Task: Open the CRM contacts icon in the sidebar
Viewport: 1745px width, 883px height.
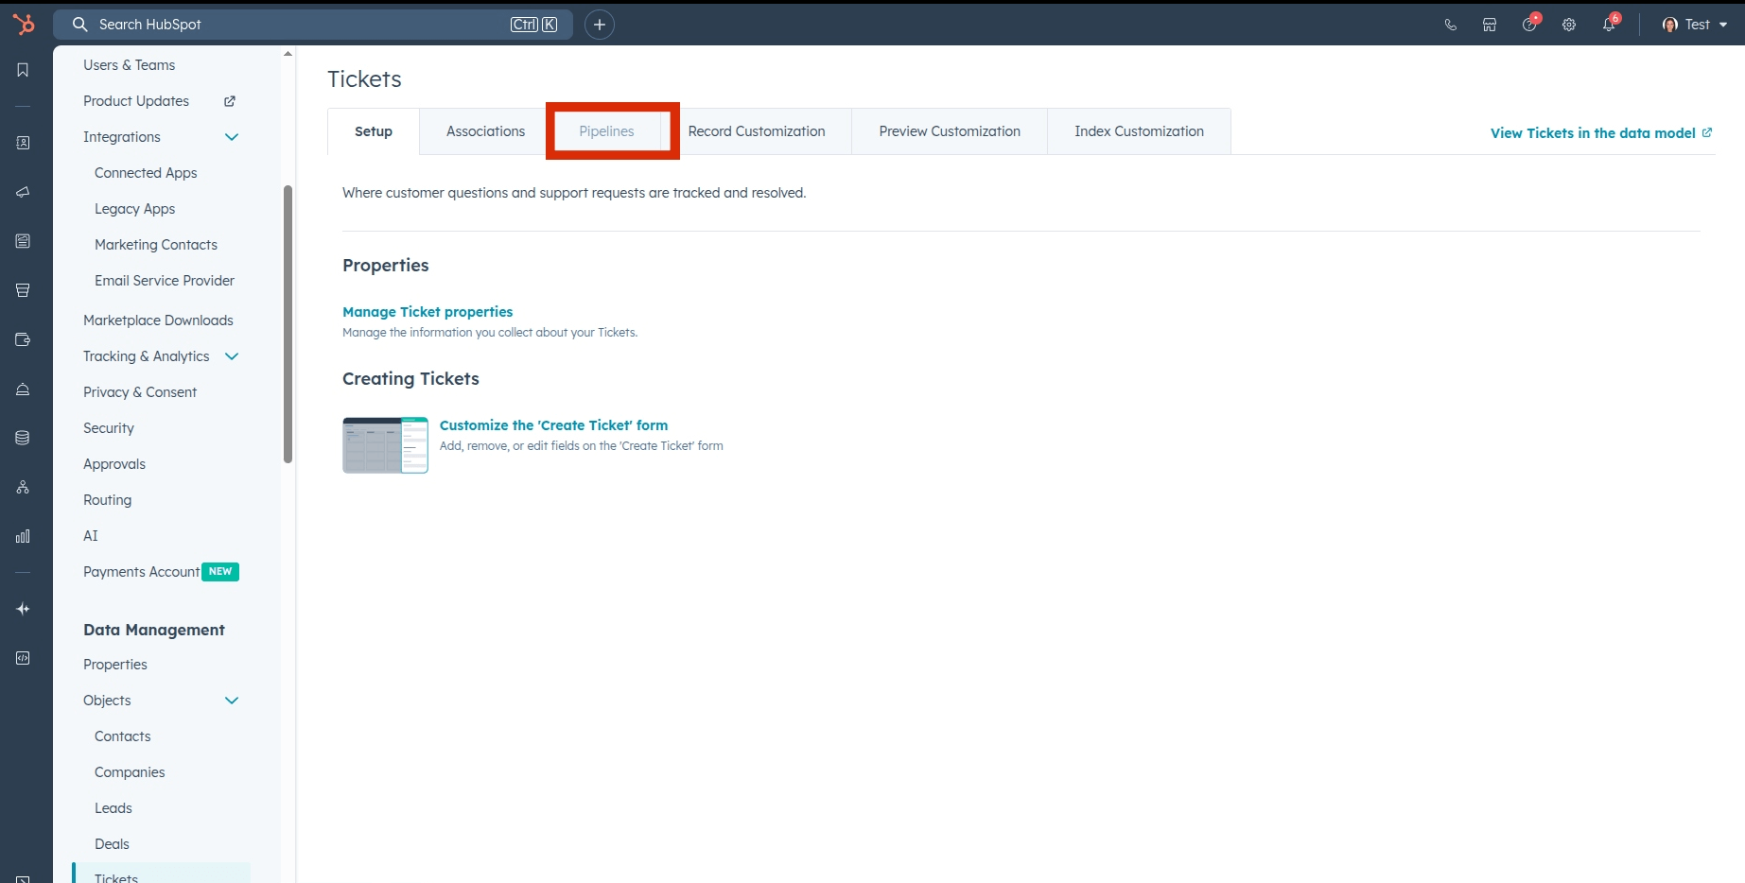Action: 22,143
